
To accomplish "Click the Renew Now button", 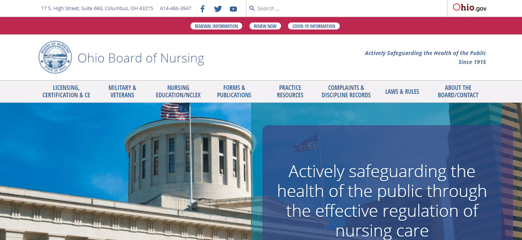I will (265, 26).
